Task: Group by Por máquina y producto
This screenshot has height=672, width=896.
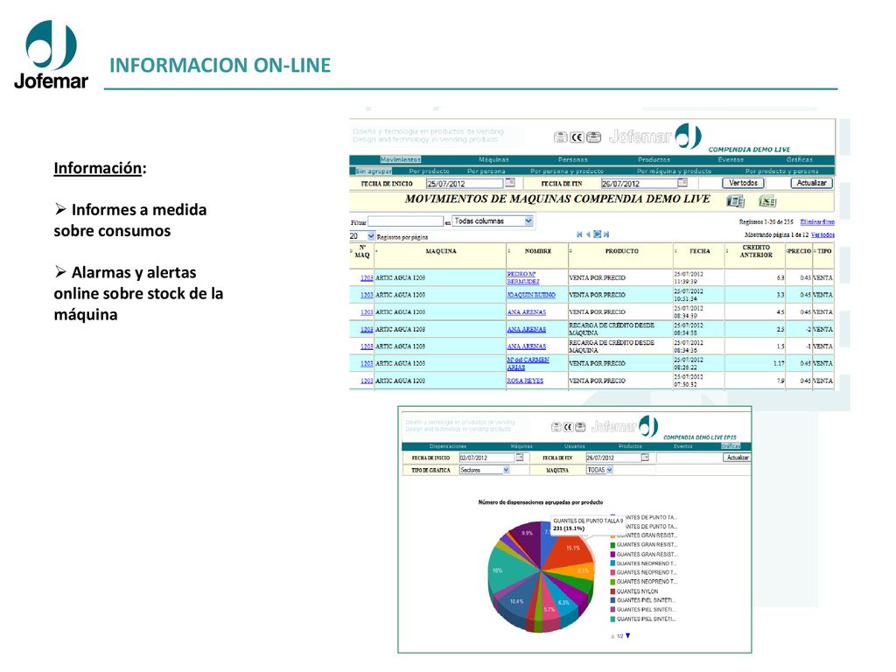Action: pyautogui.click(x=675, y=171)
